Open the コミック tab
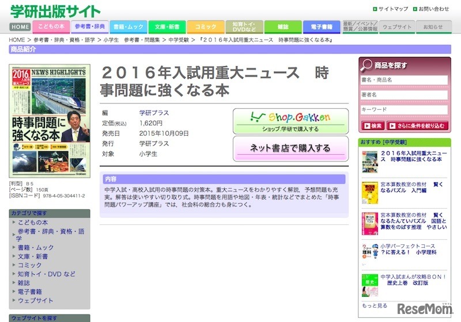Image resolution: width=461 pixels, height=322 pixels. coord(206,26)
